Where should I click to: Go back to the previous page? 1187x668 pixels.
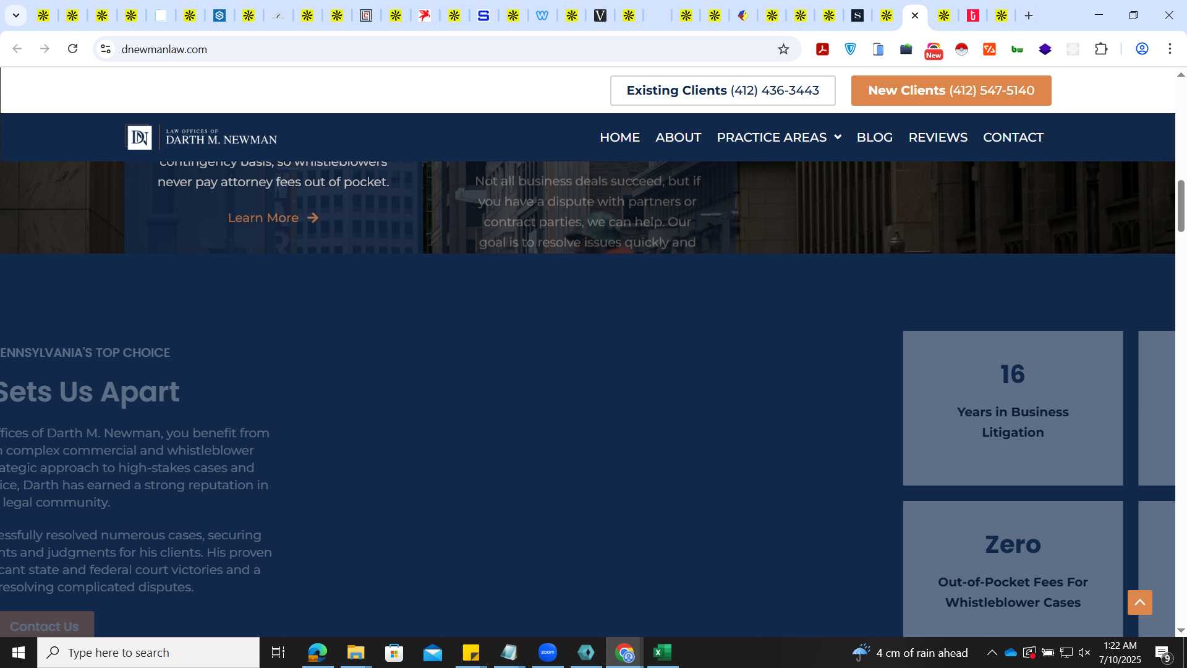pos(17,49)
